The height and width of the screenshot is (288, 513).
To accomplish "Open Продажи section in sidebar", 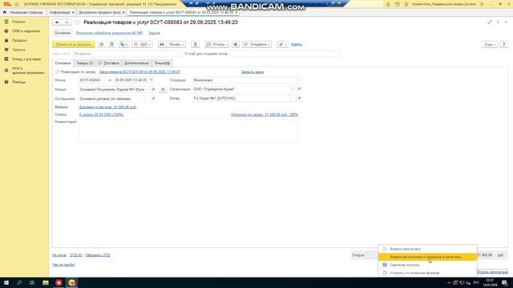I will (x=19, y=40).
